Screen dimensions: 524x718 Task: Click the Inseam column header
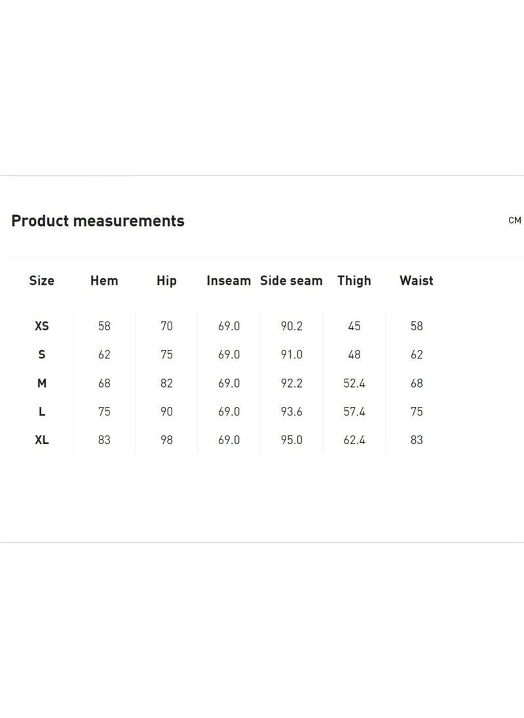click(229, 280)
